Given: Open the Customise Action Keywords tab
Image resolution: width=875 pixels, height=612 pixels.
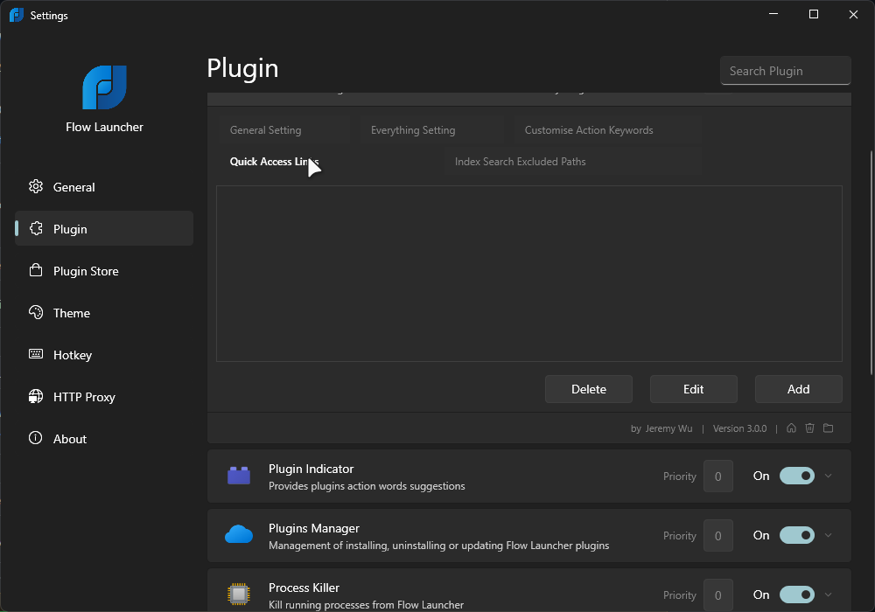Looking at the screenshot, I should (588, 129).
